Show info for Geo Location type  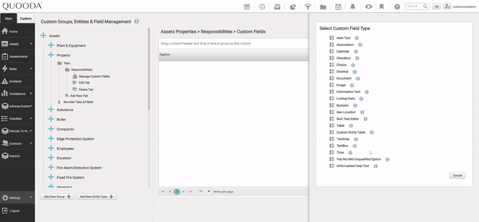tap(362, 112)
